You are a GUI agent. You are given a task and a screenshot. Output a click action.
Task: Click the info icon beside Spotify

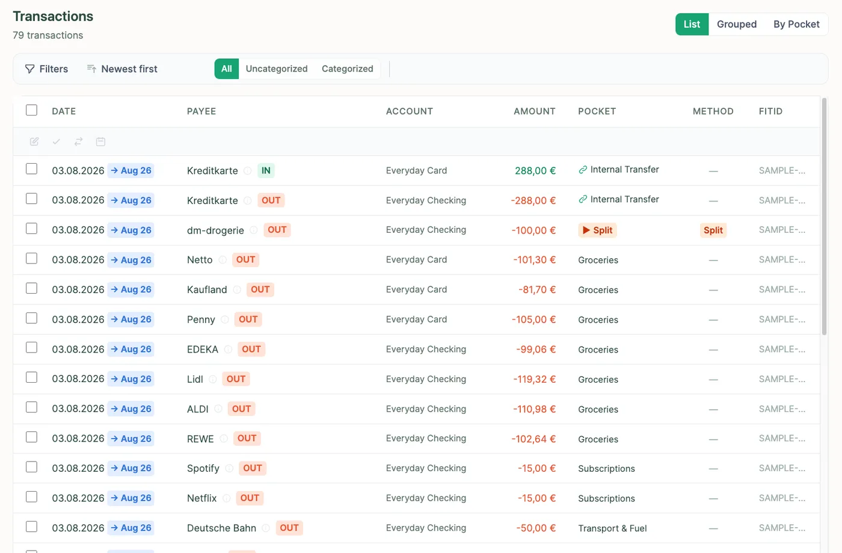coord(229,468)
